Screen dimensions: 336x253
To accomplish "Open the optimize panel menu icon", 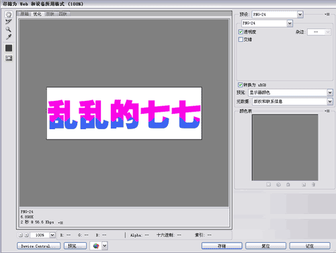I will click(327, 14).
